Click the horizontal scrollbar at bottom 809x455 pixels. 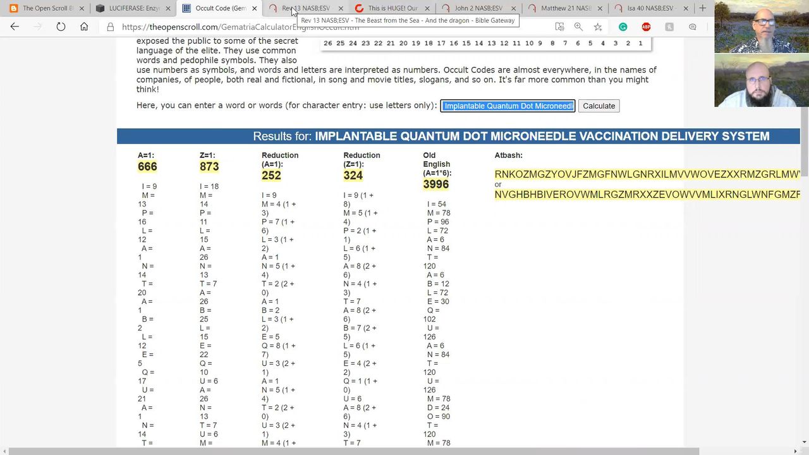(x=404, y=451)
